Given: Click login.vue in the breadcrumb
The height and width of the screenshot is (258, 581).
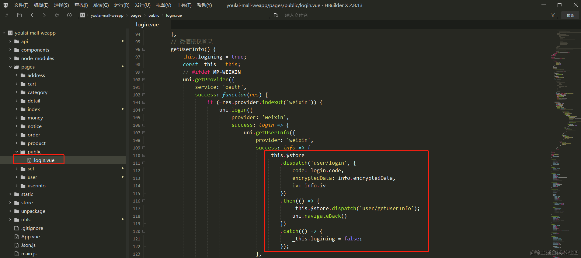Looking at the screenshot, I should pos(174,15).
